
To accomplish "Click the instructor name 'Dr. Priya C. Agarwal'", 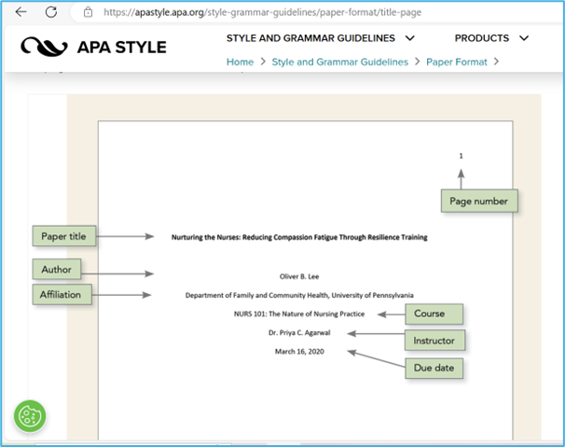I will coord(299,332).
